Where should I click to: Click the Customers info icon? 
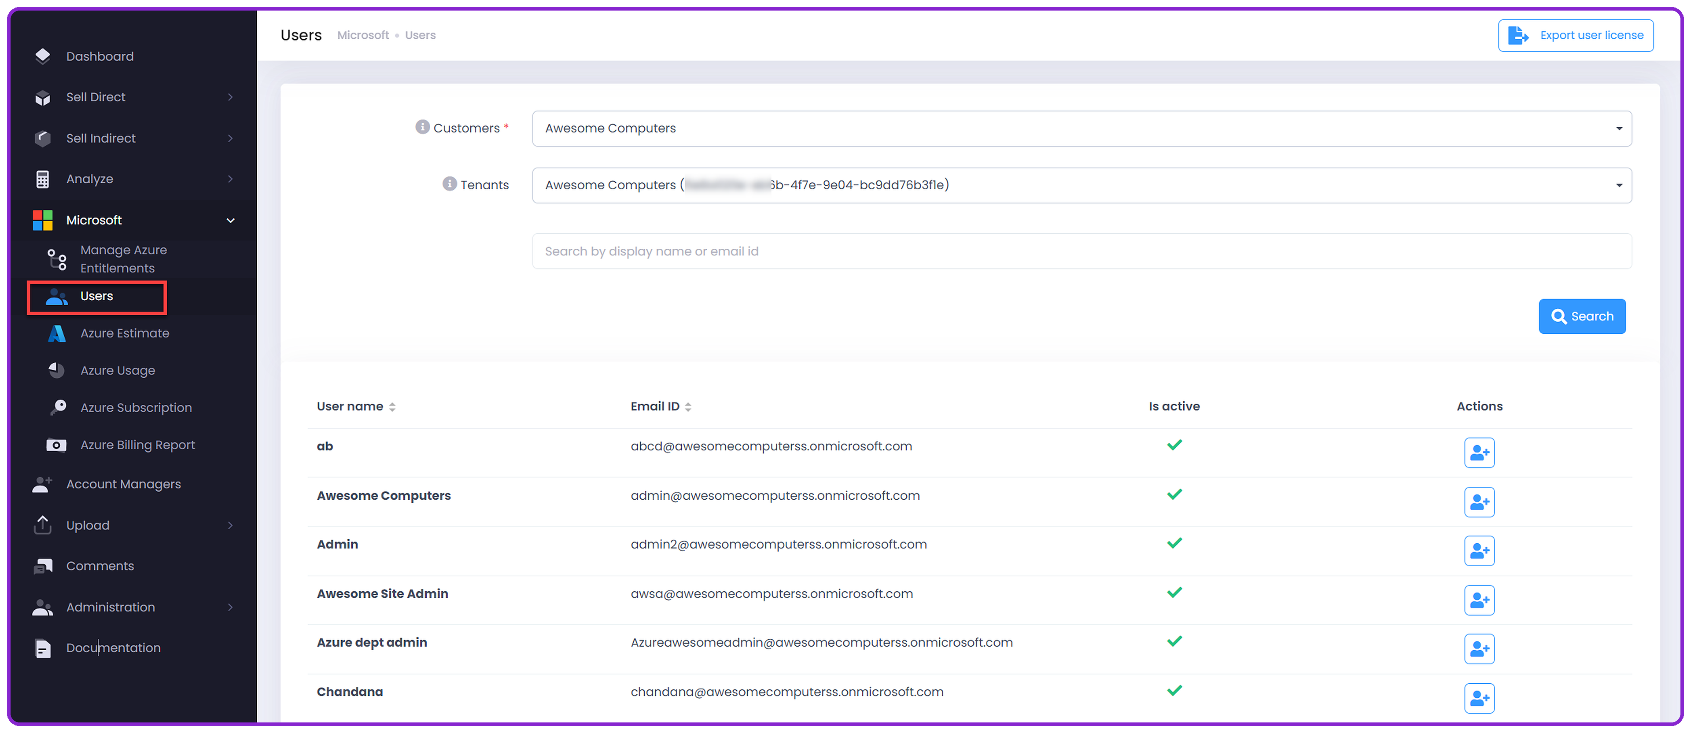(x=423, y=127)
